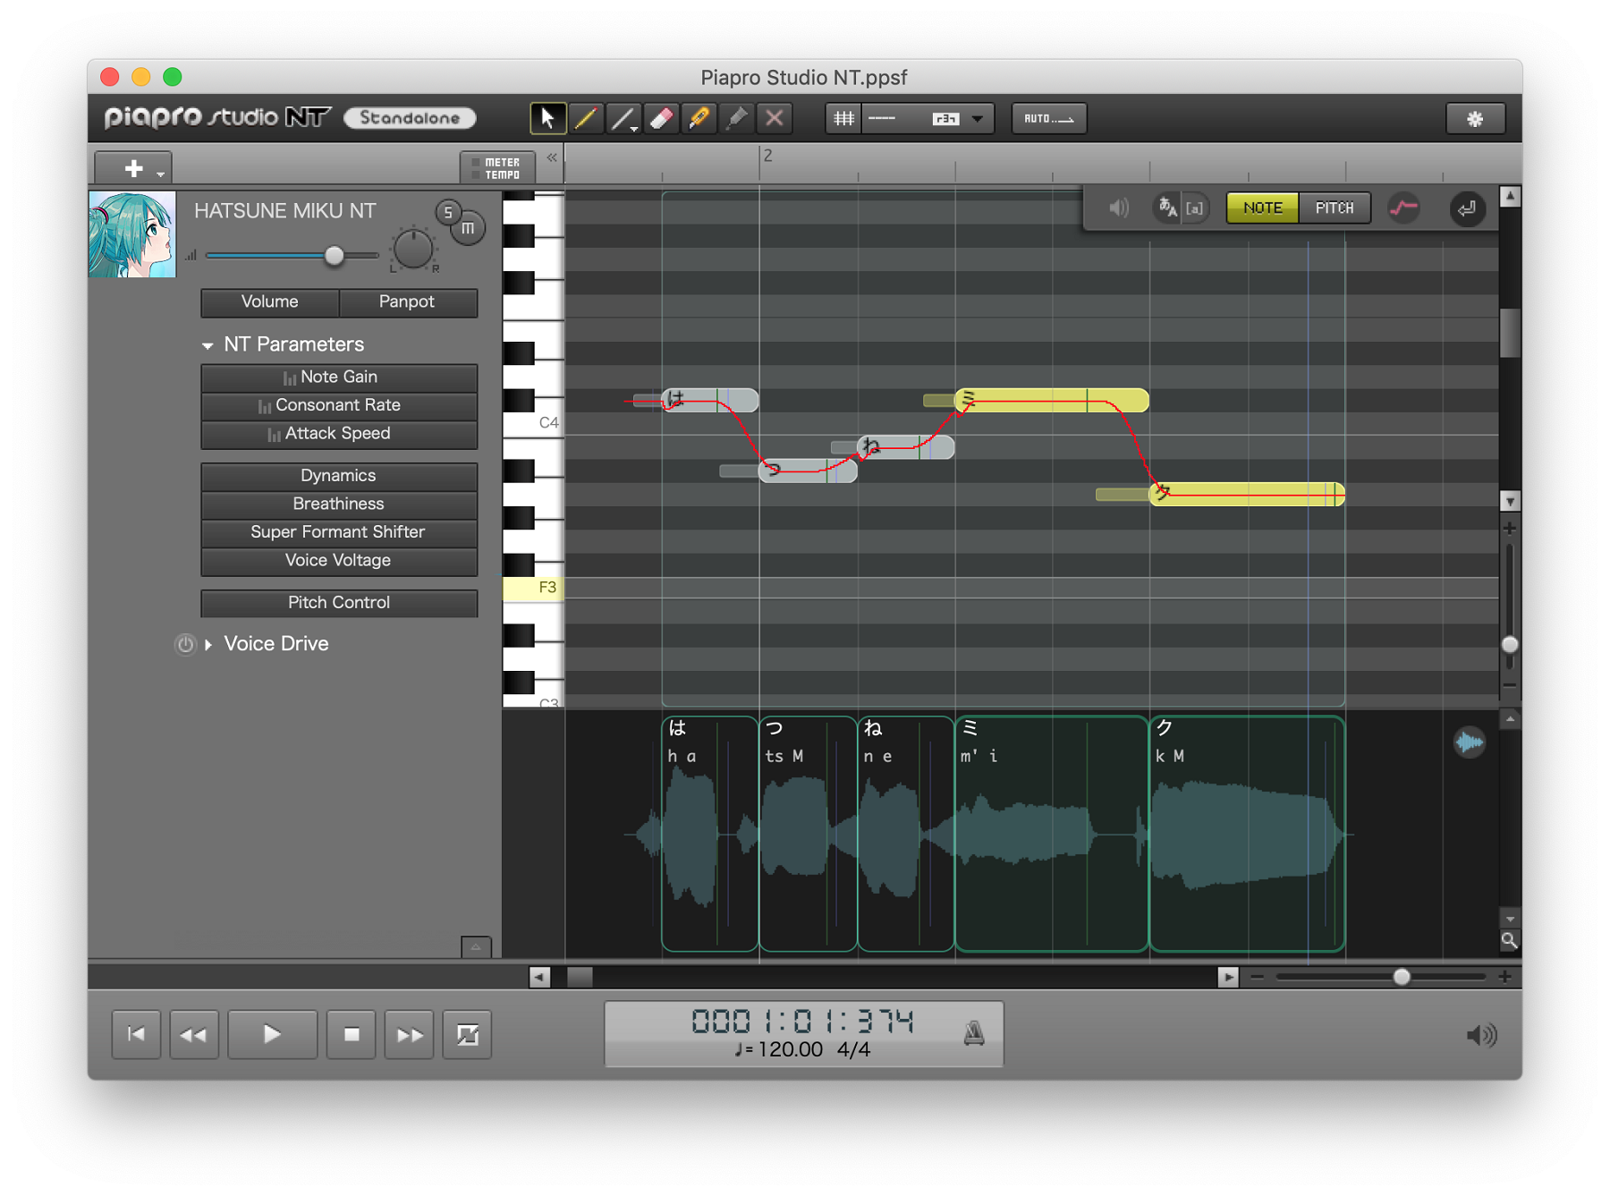Click the magnifier zoom icon
This screenshot has height=1196, width=1610.
1510,940
